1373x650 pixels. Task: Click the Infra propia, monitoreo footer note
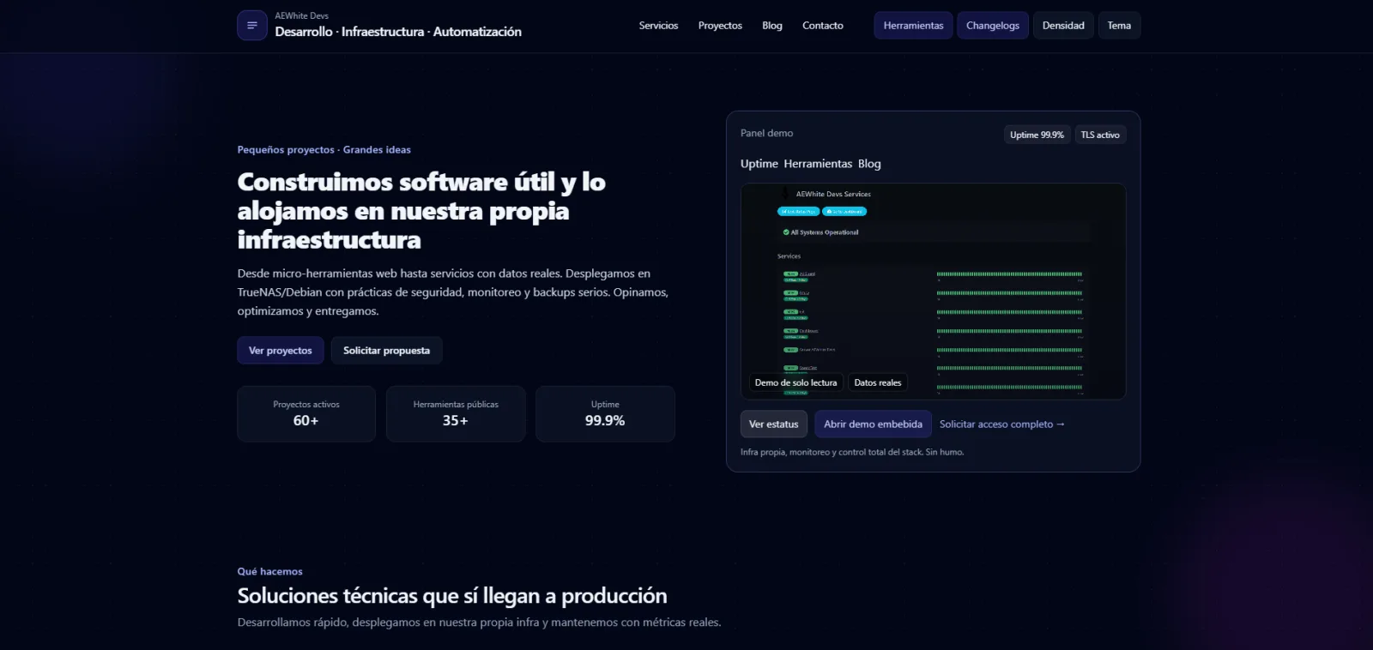point(852,452)
